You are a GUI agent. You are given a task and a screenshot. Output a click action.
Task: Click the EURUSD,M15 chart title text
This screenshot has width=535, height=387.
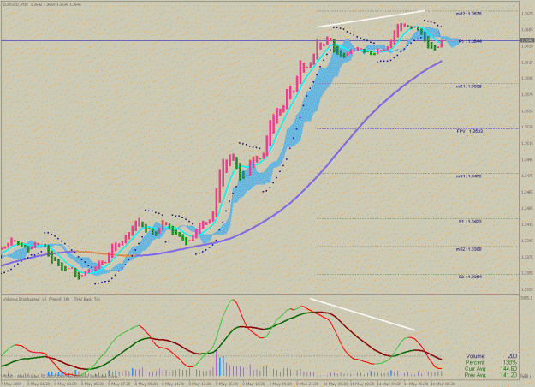coord(43,5)
